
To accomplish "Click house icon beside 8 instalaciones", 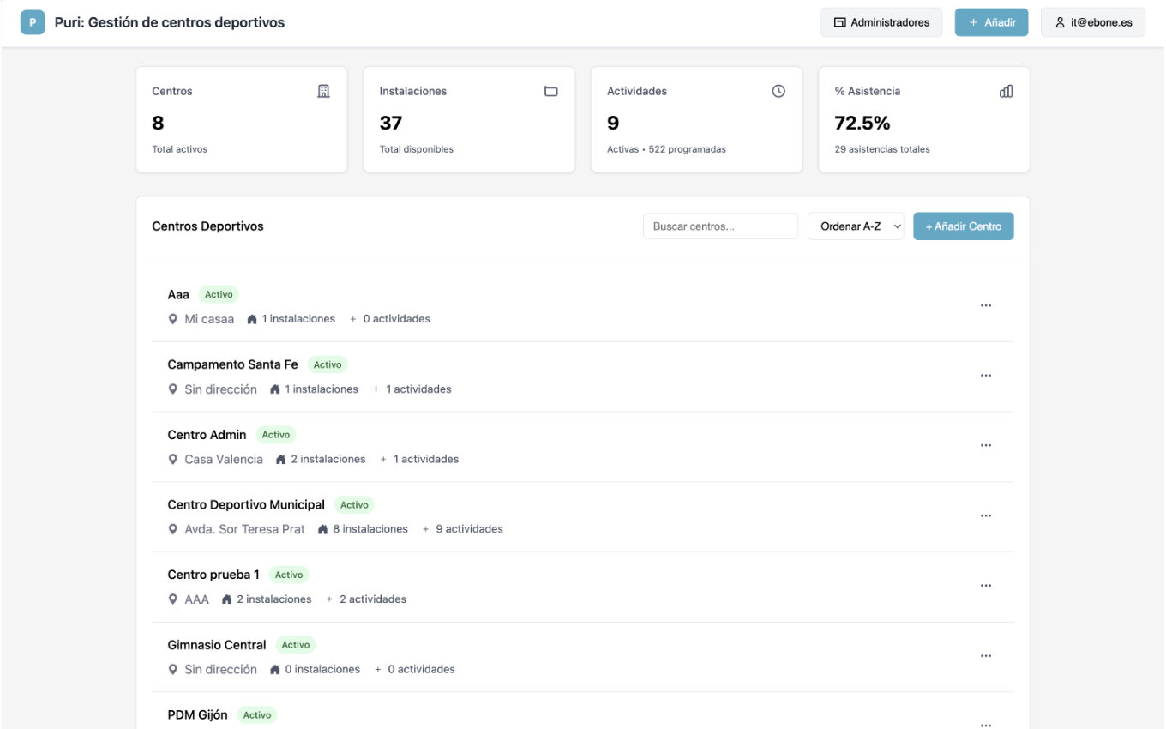I will [323, 529].
